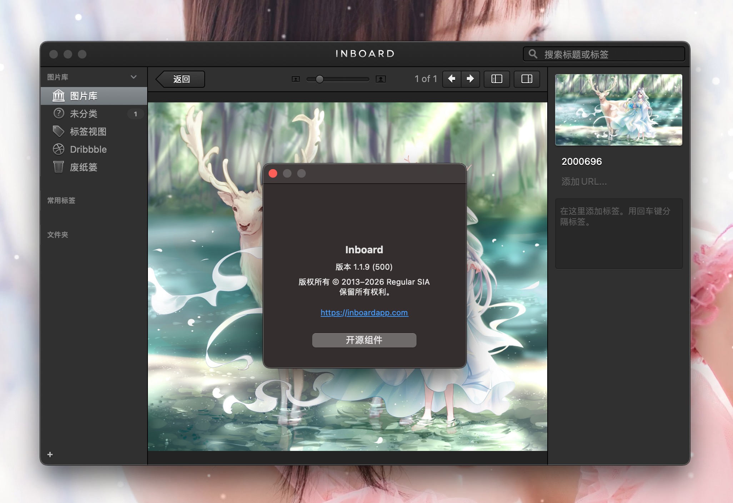Viewport: 733px width, 503px height.
Task: Open 标签视图 tag view
Action: pyautogui.click(x=88, y=132)
